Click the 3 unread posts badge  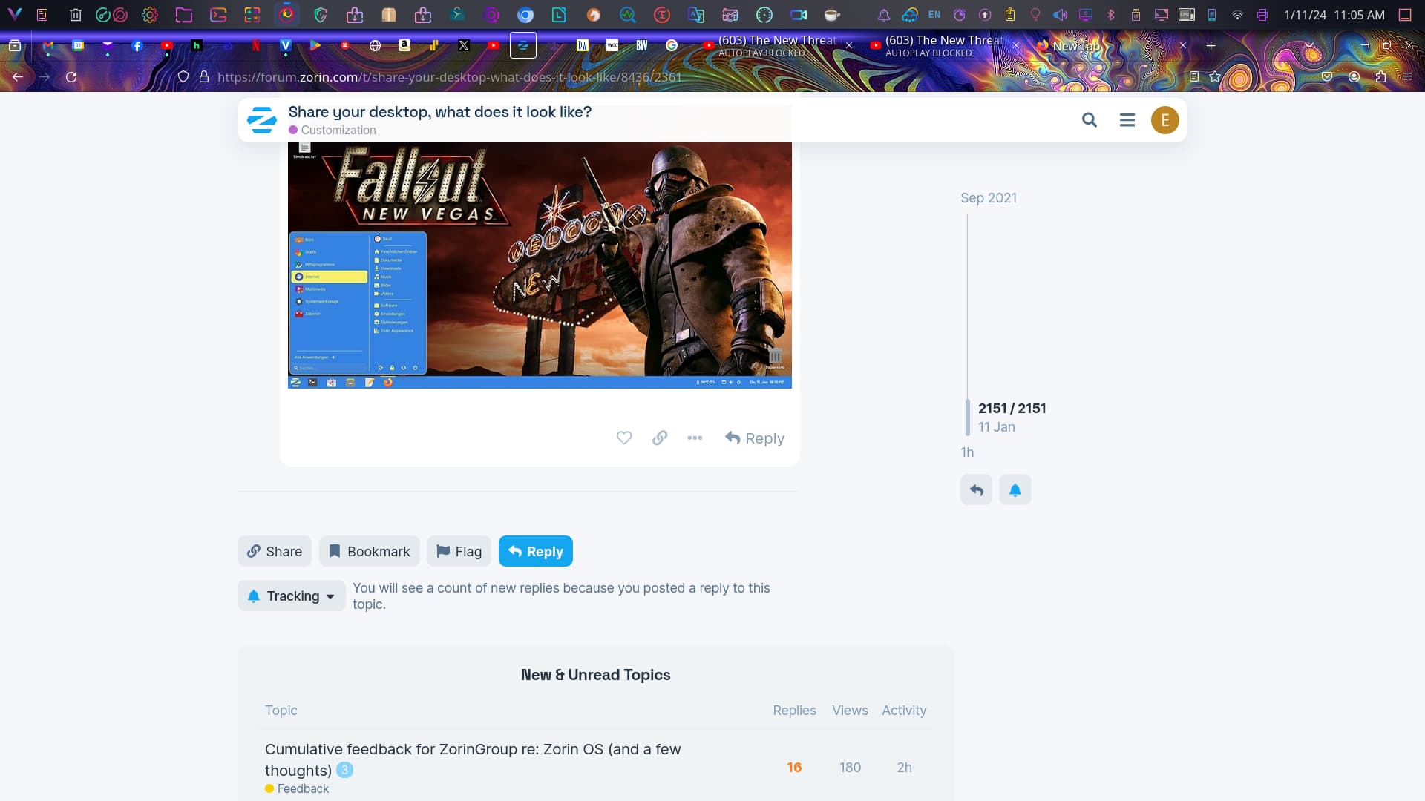(344, 770)
